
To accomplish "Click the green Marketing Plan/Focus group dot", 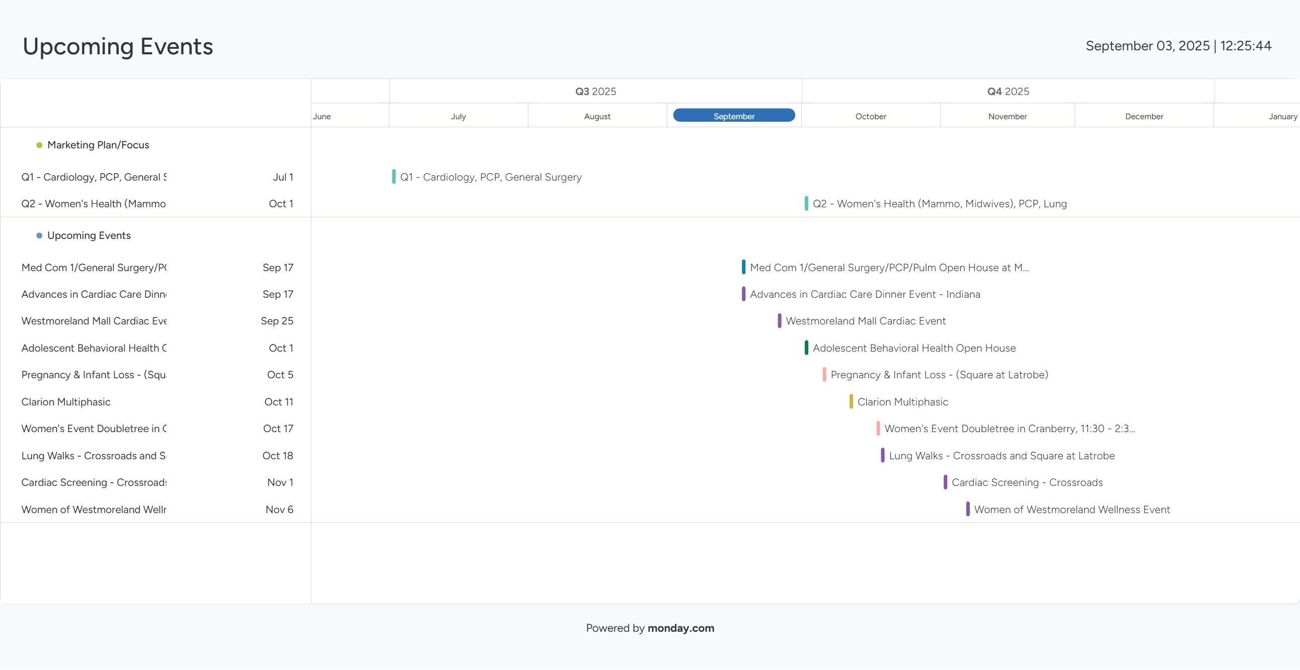I will [x=39, y=145].
